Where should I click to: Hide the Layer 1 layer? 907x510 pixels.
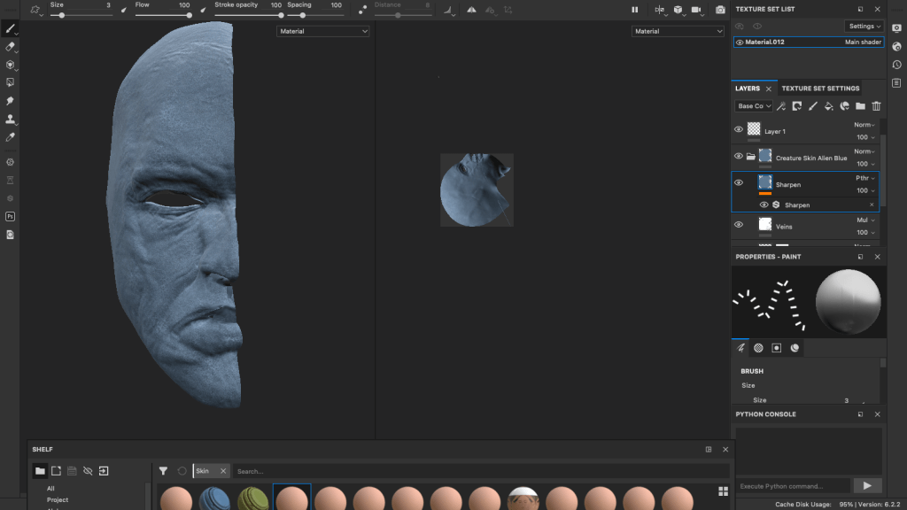pyautogui.click(x=739, y=129)
